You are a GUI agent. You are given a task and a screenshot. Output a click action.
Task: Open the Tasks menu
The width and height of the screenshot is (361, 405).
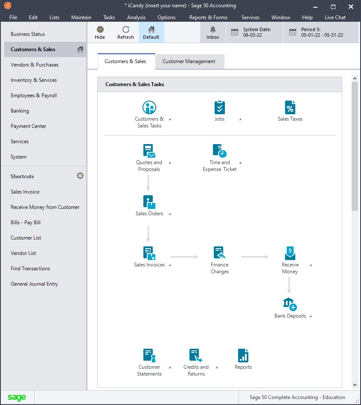[109, 17]
